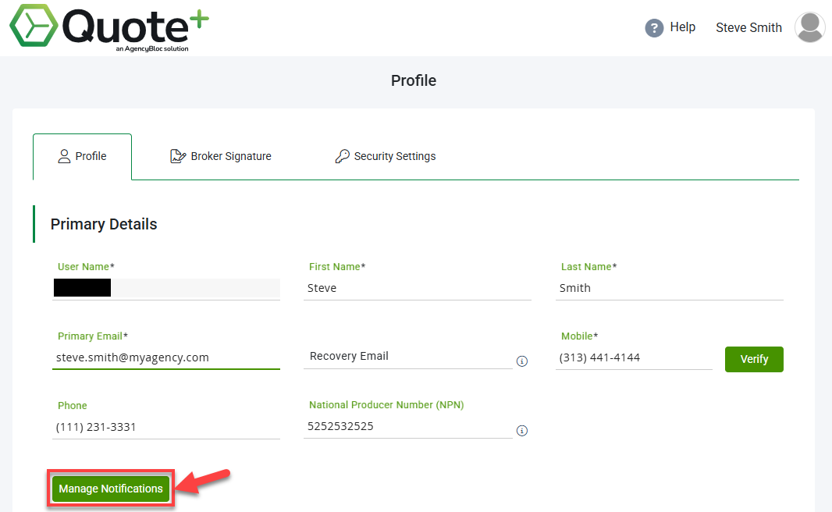This screenshot has width=832, height=512.
Task: Open the Security Settings tab
Action: 386,157
